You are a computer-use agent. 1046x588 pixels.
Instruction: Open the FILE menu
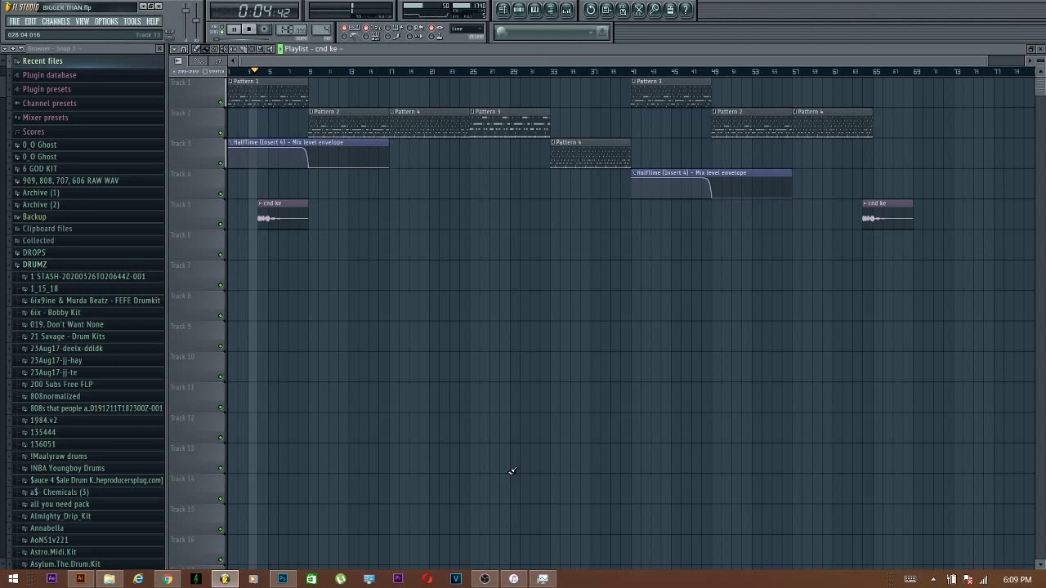tap(15, 21)
